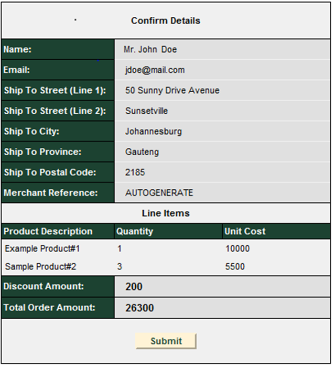The image size is (335, 368).
Task: Click the city value Johannesburg
Action: [153, 132]
